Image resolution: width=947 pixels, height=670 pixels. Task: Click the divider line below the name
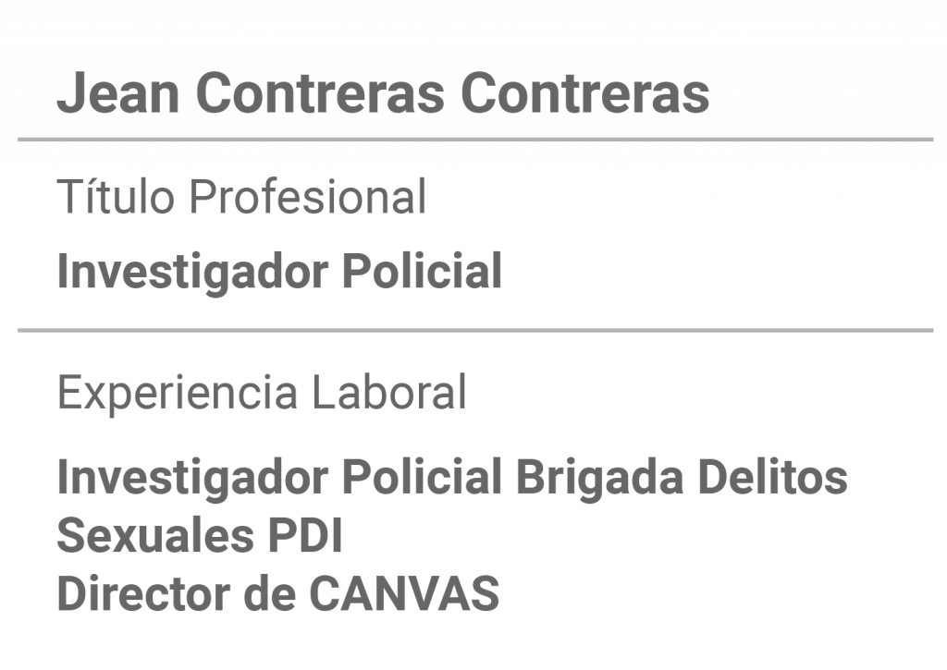click(475, 140)
